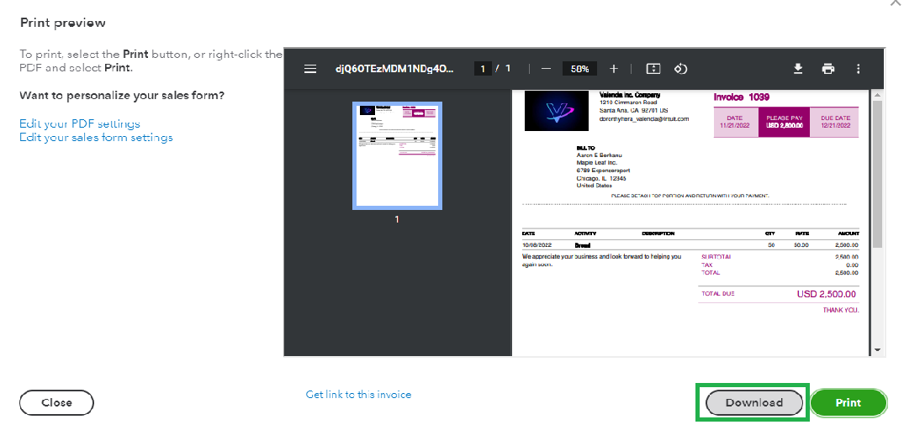Image resolution: width=904 pixels, height=430 pixels.
Task: Click the Print preview title
Action: click(x=63, y=23)
